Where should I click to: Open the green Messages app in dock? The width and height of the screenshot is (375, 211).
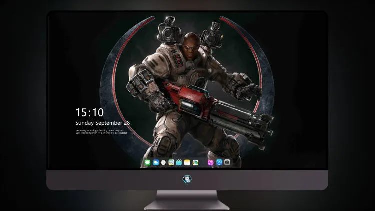click(148, 162)
